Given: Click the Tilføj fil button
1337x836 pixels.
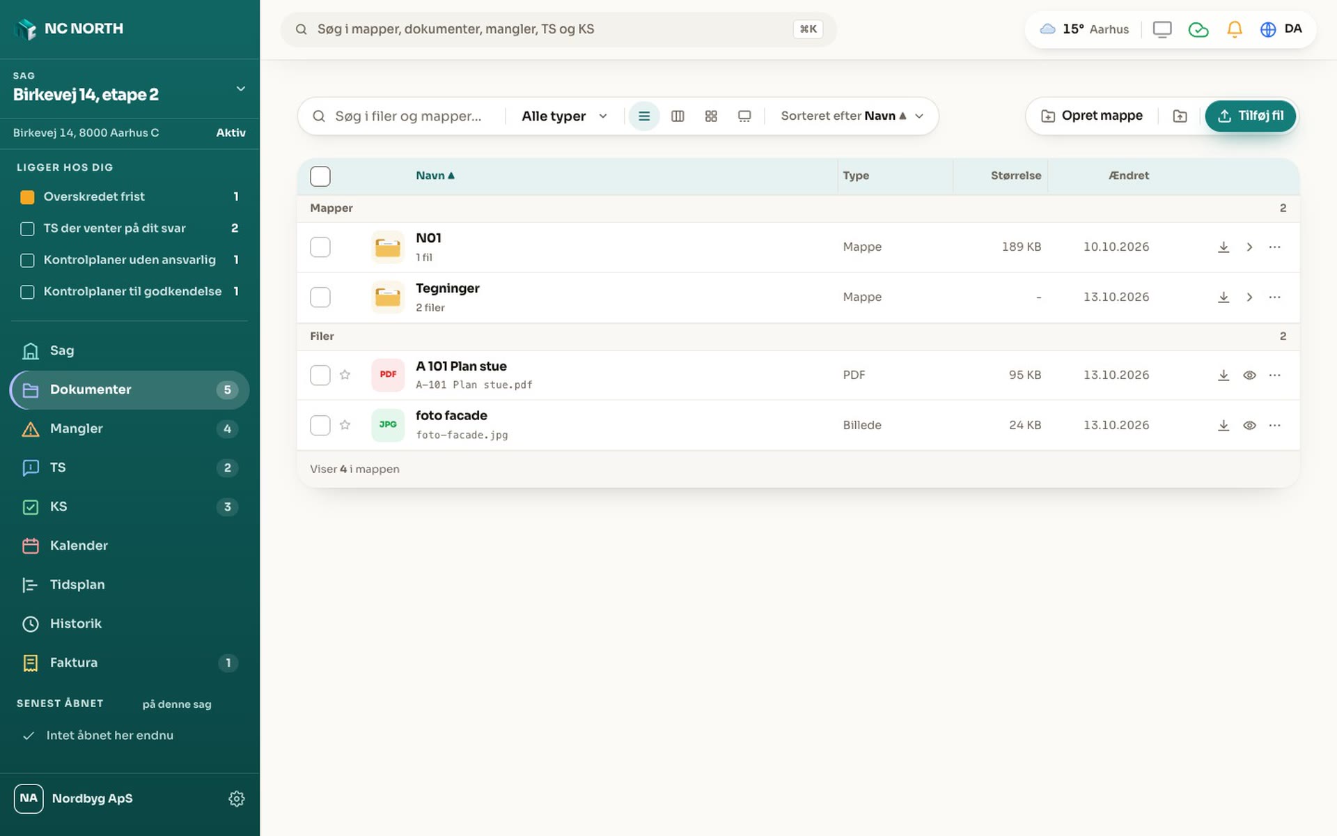Looking at the screenshot, I should 1250,116.
